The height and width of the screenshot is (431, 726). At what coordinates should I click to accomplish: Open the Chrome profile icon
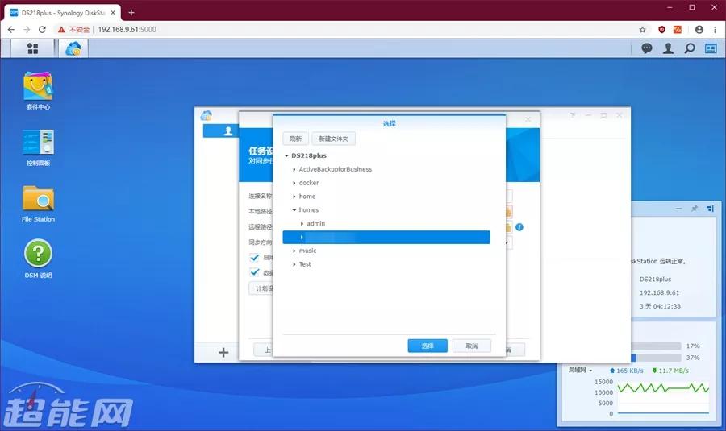(699, 30)
